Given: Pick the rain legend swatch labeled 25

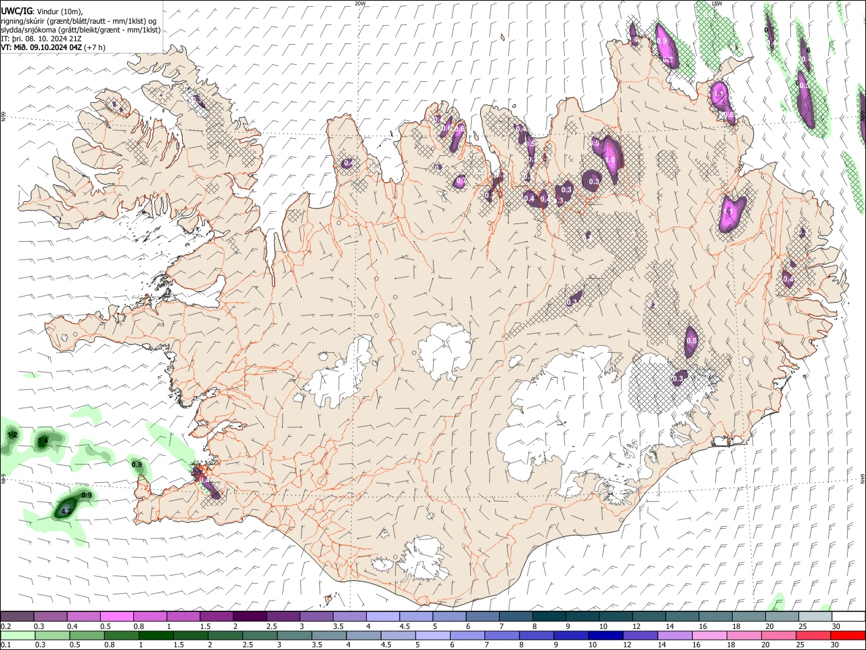Looking at the screenshot, I should (813, 636).
